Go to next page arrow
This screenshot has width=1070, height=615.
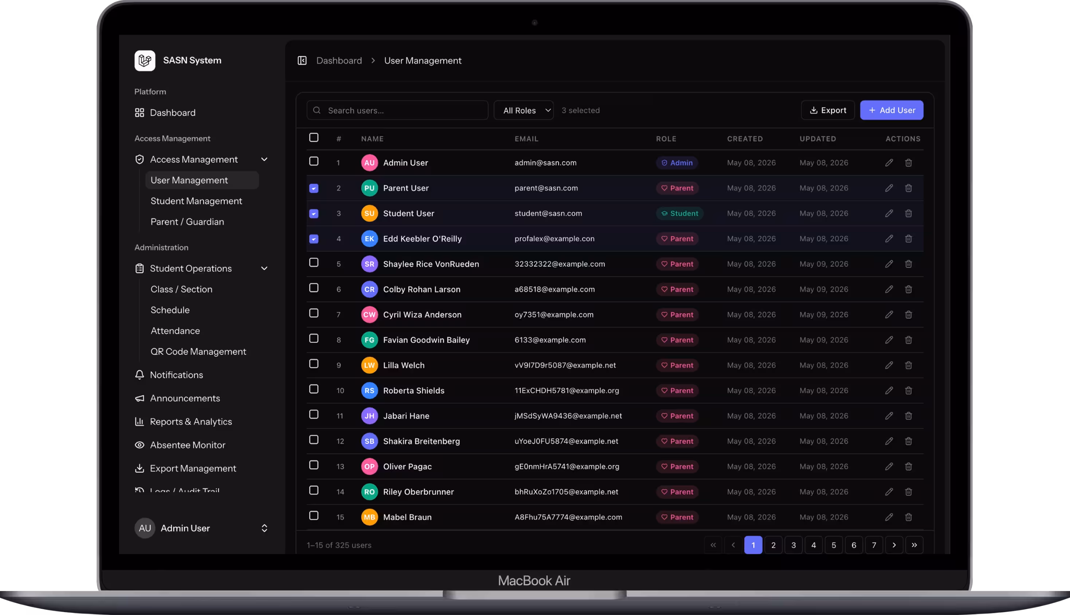tap(894, 545)
